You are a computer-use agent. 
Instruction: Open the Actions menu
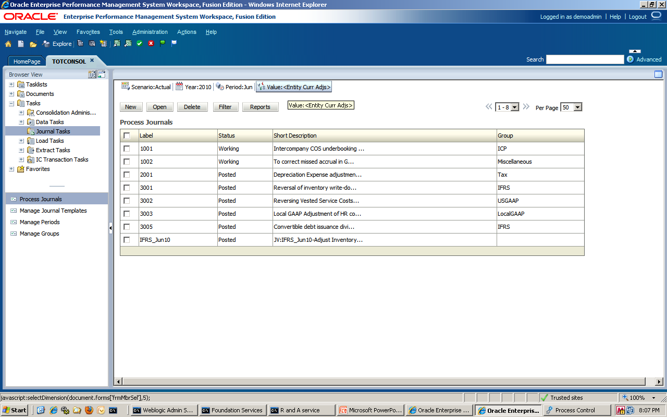tap(187, 32)
